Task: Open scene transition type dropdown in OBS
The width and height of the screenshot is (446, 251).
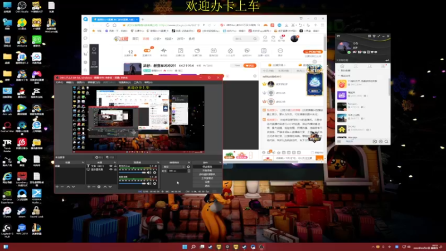Action: (174, 167)
